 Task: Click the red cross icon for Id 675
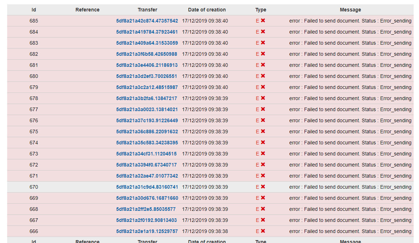(263, 132)
